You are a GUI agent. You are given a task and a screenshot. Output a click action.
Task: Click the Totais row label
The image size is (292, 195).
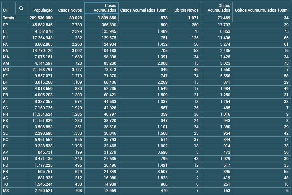pos(8,18)
